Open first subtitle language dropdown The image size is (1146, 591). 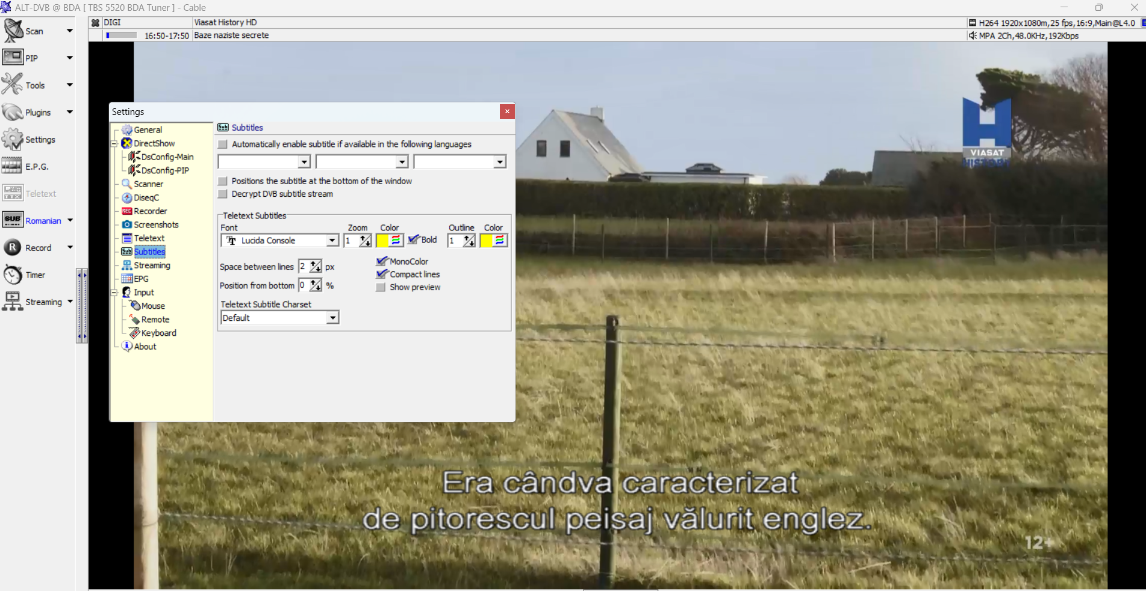click(304, 162)
